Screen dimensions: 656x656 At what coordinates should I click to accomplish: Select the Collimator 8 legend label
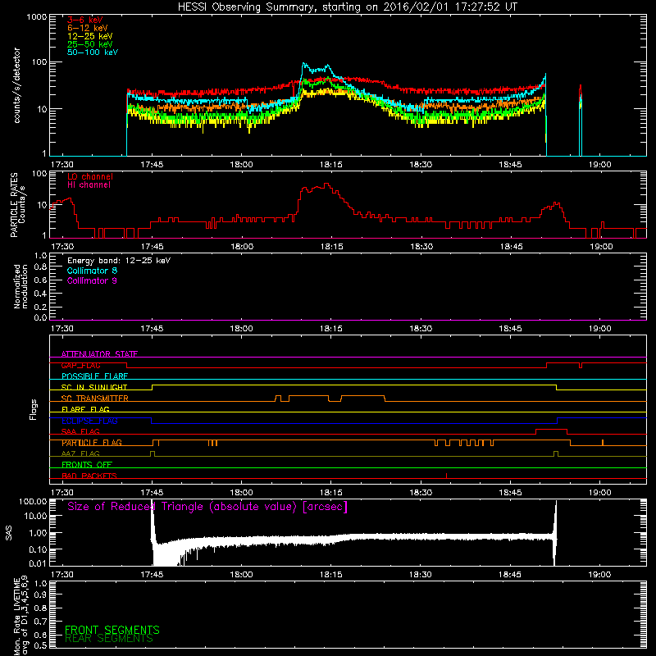click(x=92, y=271)
